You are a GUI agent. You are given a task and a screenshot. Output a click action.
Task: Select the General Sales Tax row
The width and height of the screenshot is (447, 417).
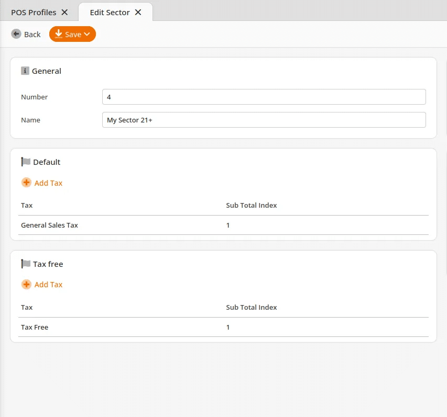[223, 225]
